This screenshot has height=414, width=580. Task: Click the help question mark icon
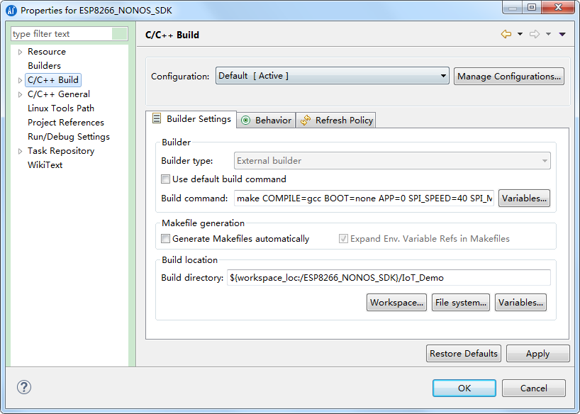[x=24, y=387]
